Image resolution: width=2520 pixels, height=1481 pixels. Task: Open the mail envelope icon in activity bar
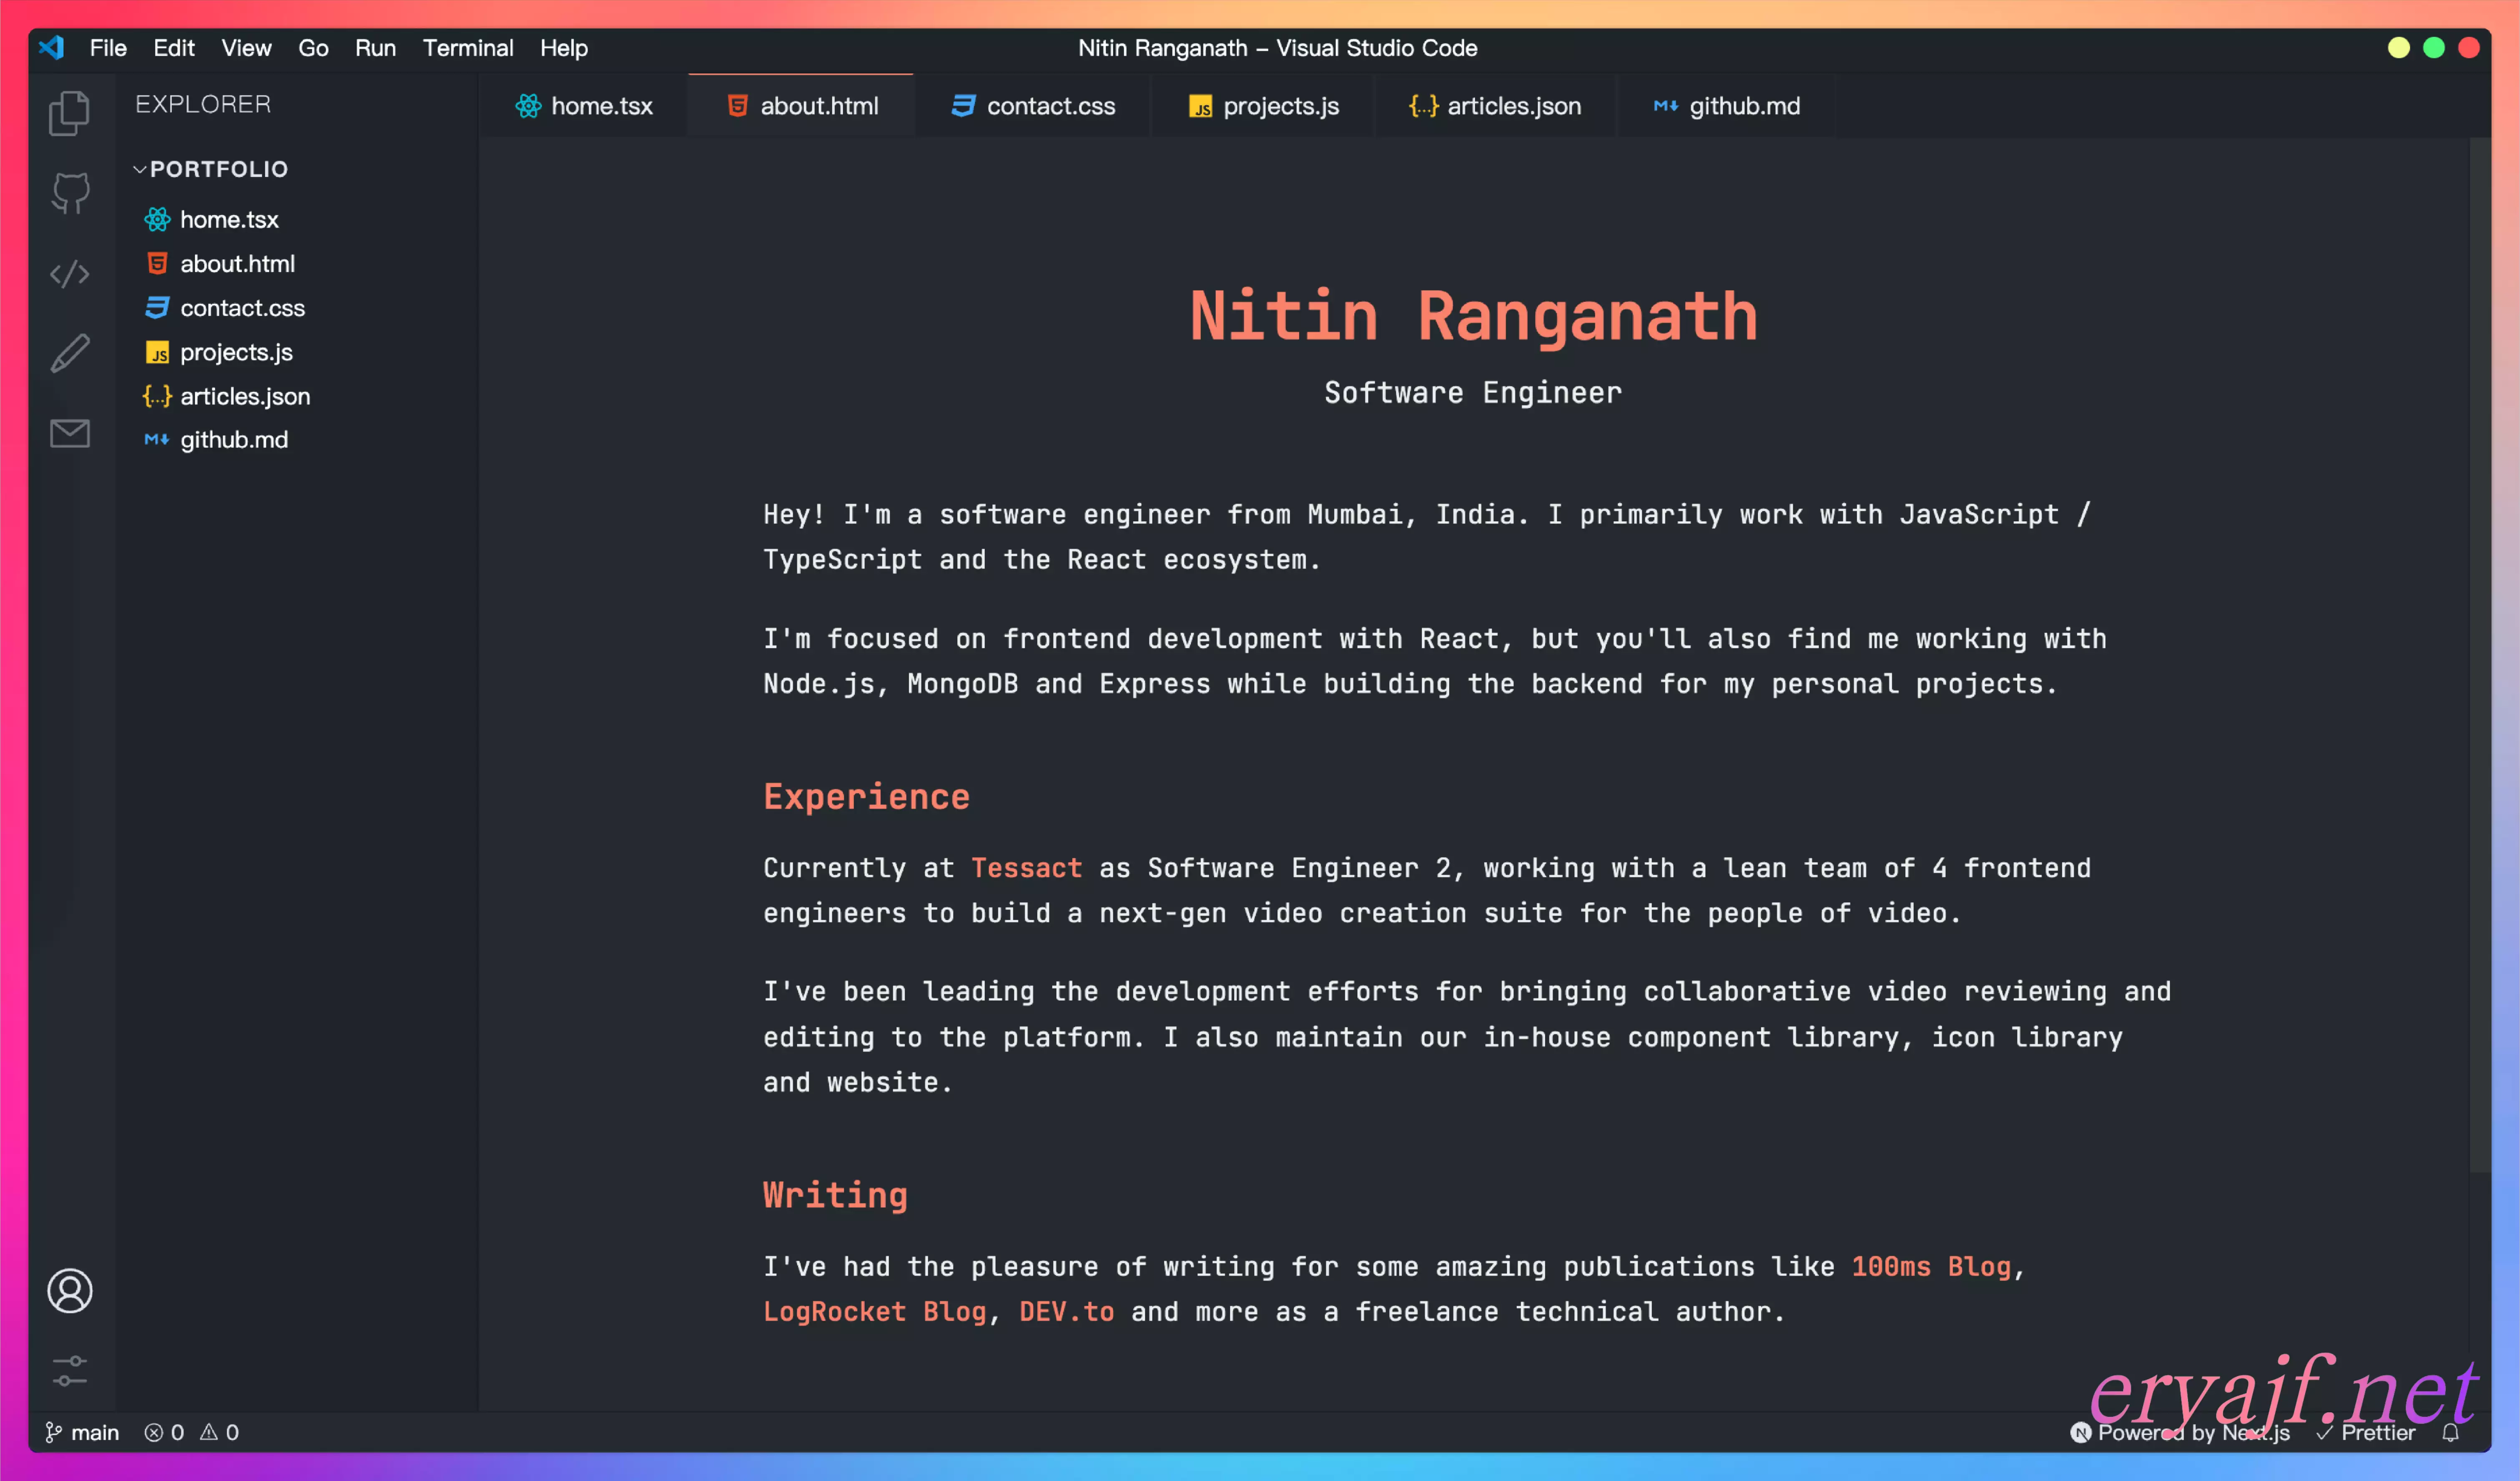[70, 433]
